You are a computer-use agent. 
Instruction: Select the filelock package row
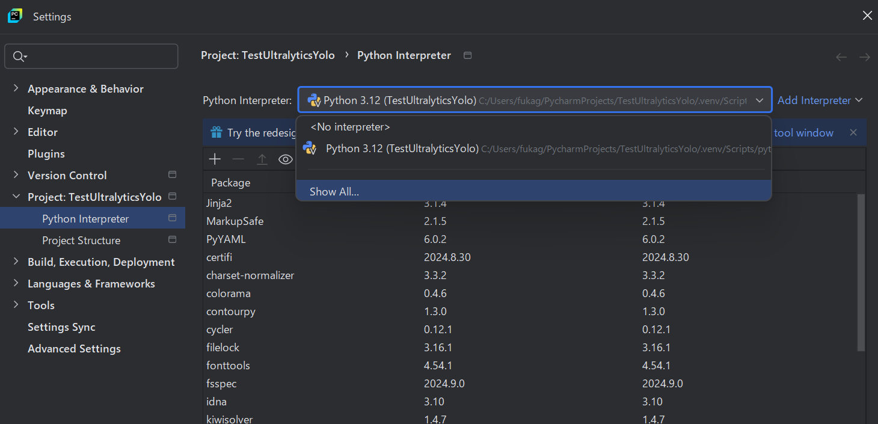click(x=530, y=348)
